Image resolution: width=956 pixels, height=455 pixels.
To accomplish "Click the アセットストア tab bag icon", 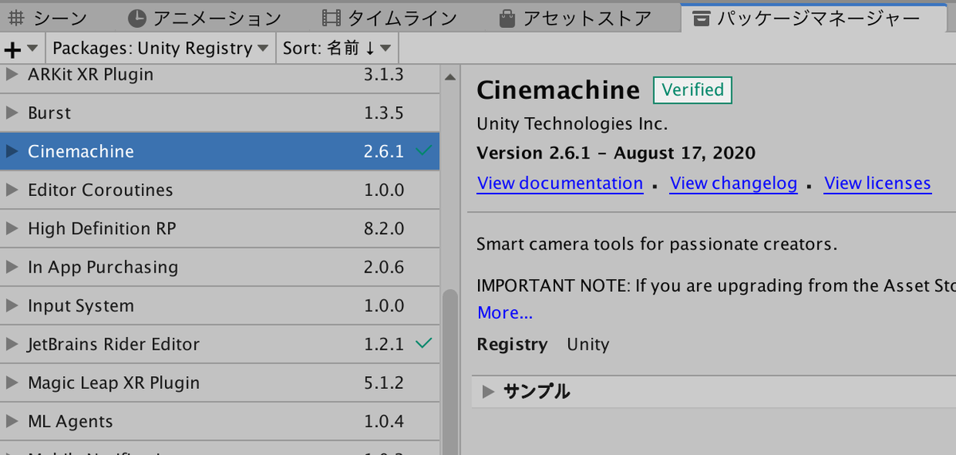I will pyautogui.click(x=507, y=18).
